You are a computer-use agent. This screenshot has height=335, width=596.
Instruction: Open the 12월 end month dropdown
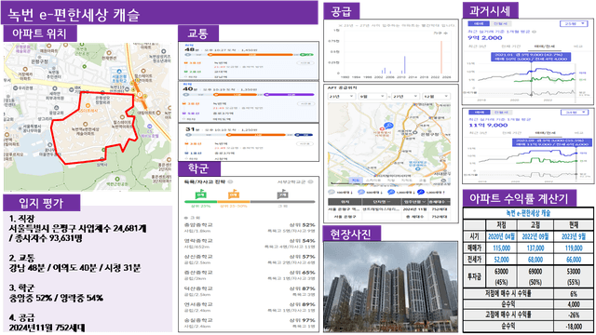(436, 97)
